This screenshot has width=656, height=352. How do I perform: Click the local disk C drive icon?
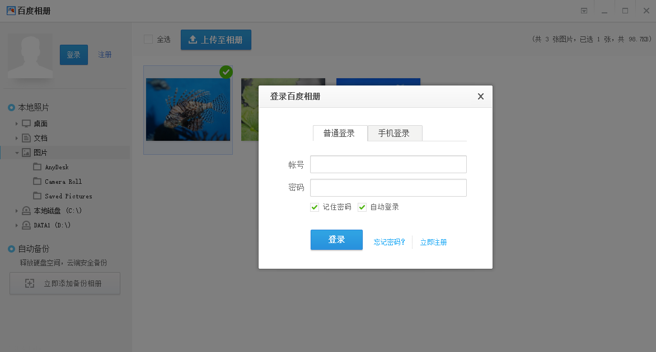[x=26, y=211]
